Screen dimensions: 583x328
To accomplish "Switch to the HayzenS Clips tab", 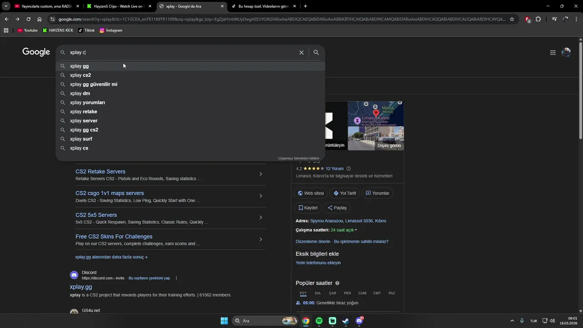I will coord(119,6).
